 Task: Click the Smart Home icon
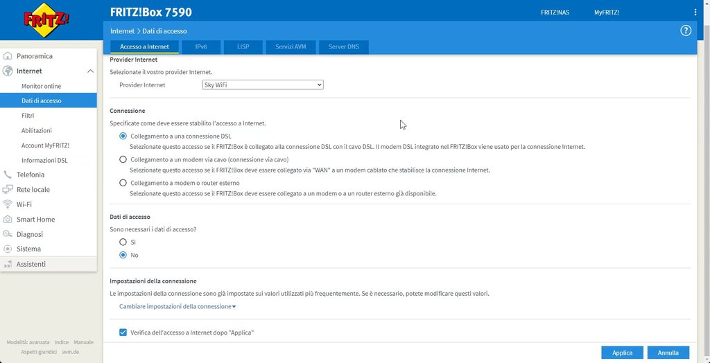click(x=8, y=220)
